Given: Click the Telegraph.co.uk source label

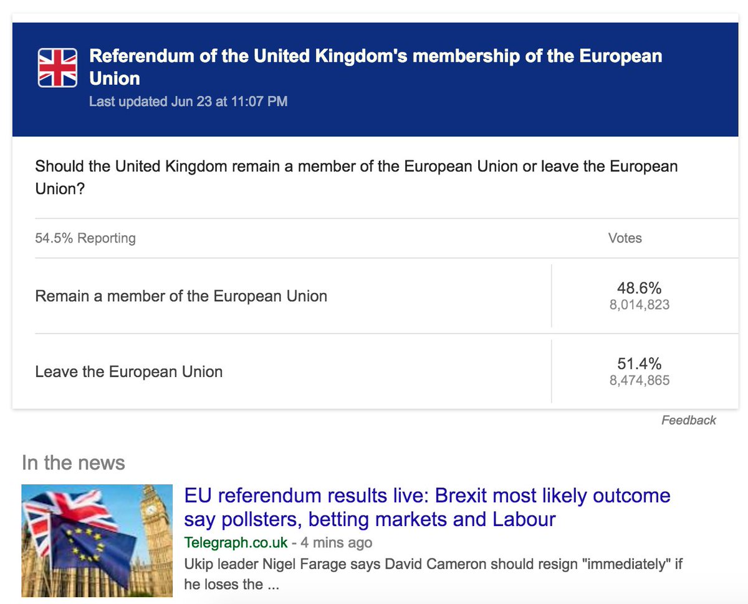Looking at the screenshot, I should (x=236, y=542).
